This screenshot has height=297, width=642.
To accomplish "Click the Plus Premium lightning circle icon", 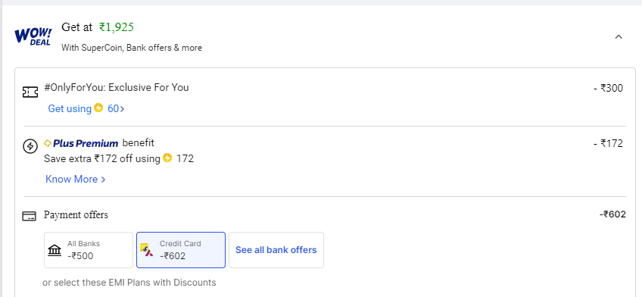I will (x=30, y=146).
